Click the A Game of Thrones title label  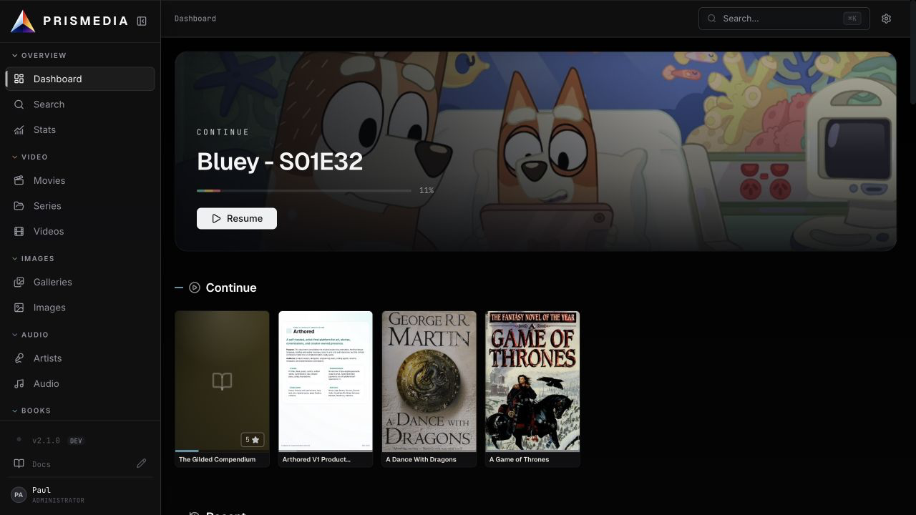click(x=519, y=459)
